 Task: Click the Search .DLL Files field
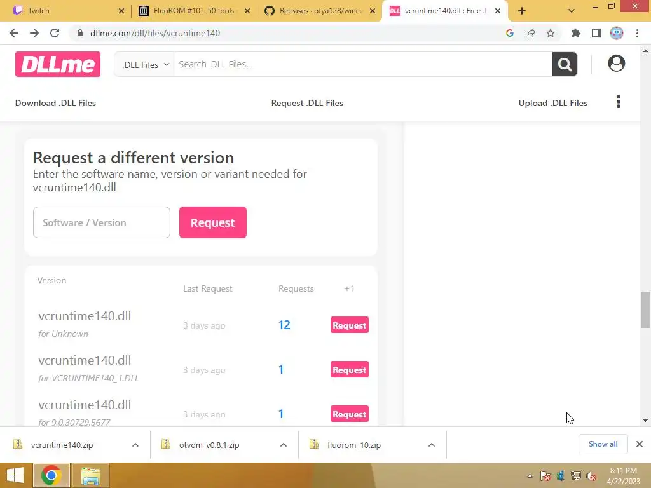coord(363,64)
